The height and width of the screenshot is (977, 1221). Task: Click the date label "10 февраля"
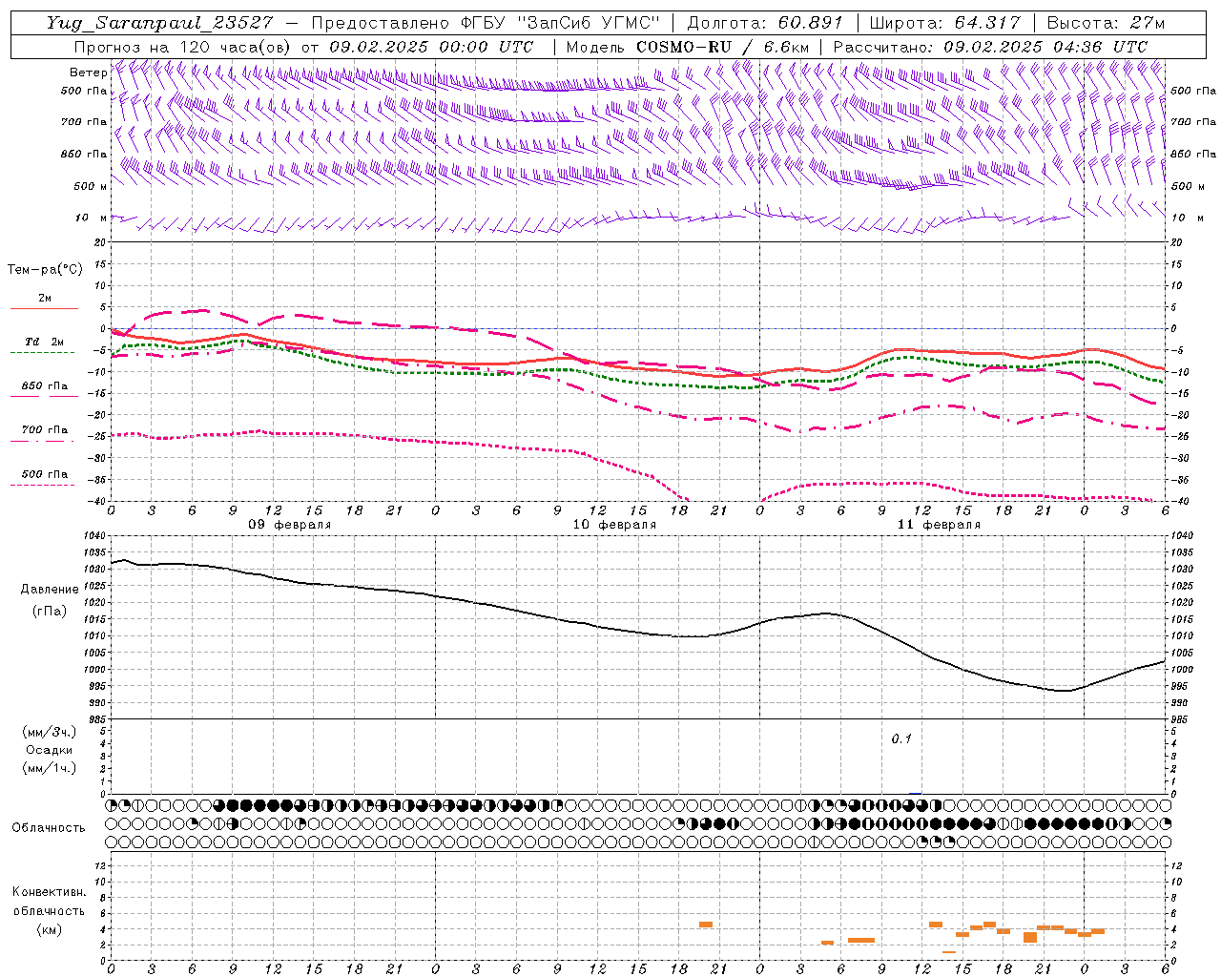click(614, 525)
